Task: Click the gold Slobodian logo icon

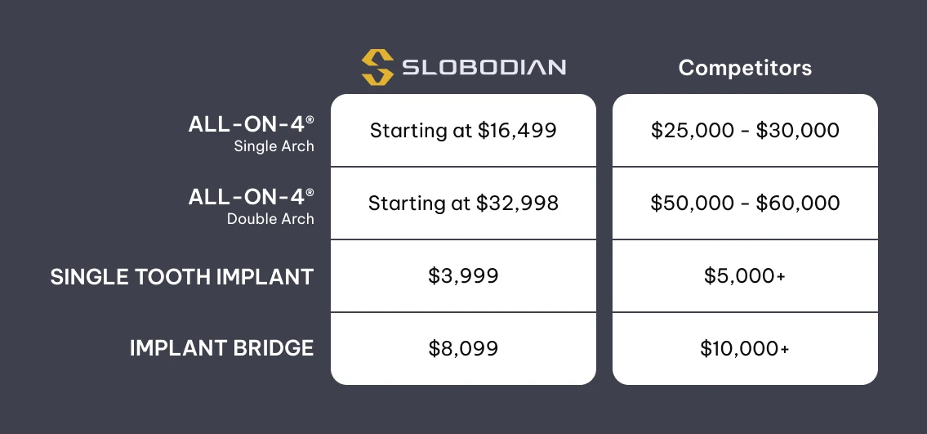Action: (x=378, y=67)
